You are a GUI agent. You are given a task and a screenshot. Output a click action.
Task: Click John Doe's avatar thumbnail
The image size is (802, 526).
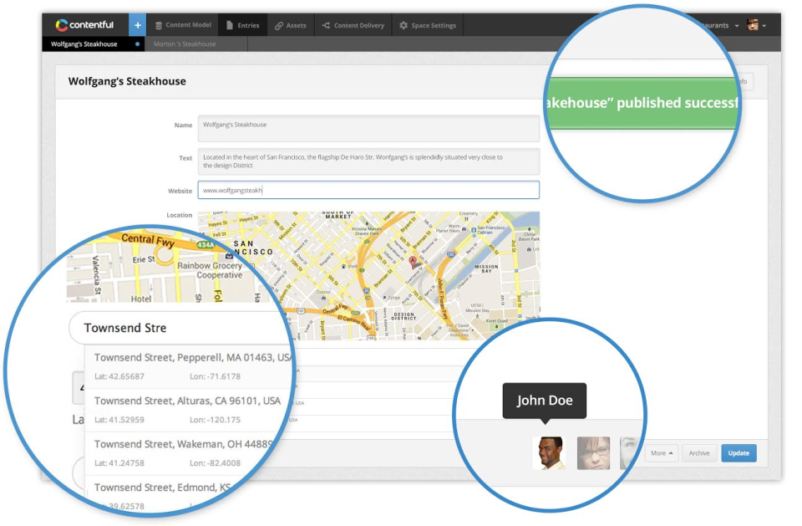pyautogui.click(x=550, y=452)
